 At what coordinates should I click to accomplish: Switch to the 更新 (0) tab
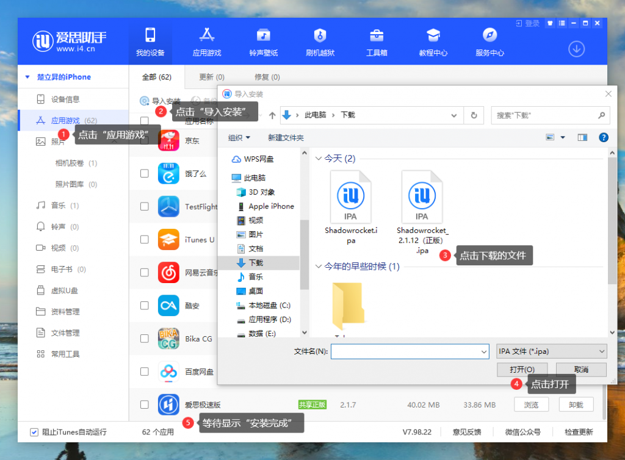point(212,77)
